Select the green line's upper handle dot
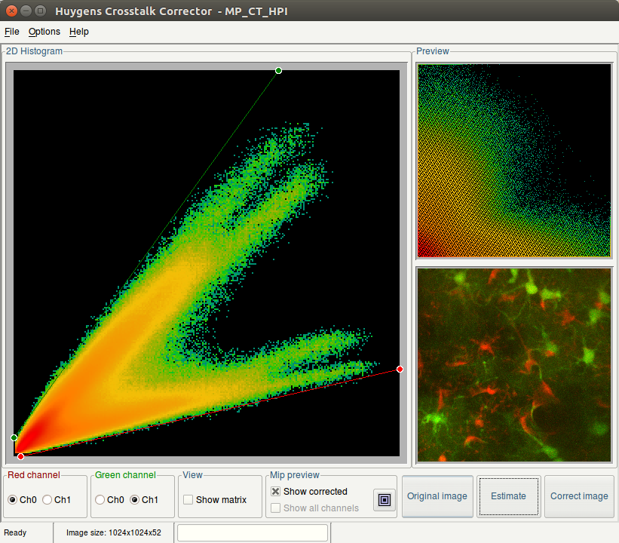The height and width of the screenshot is (543, 619). pos(279,70)
